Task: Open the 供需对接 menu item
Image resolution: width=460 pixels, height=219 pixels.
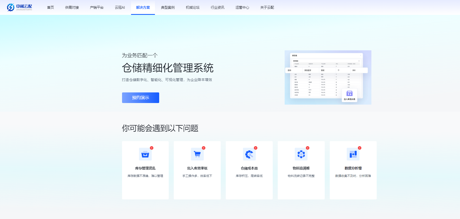Action: click(x=72, y=7)
